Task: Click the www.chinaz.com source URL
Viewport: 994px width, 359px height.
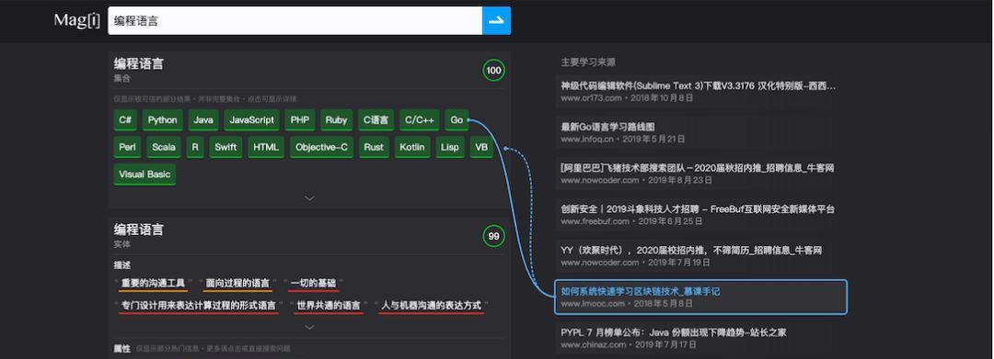Action: click(595, 344)
